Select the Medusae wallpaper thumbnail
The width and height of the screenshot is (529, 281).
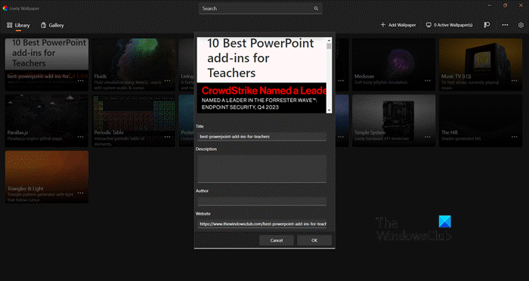tap(394, 64)
